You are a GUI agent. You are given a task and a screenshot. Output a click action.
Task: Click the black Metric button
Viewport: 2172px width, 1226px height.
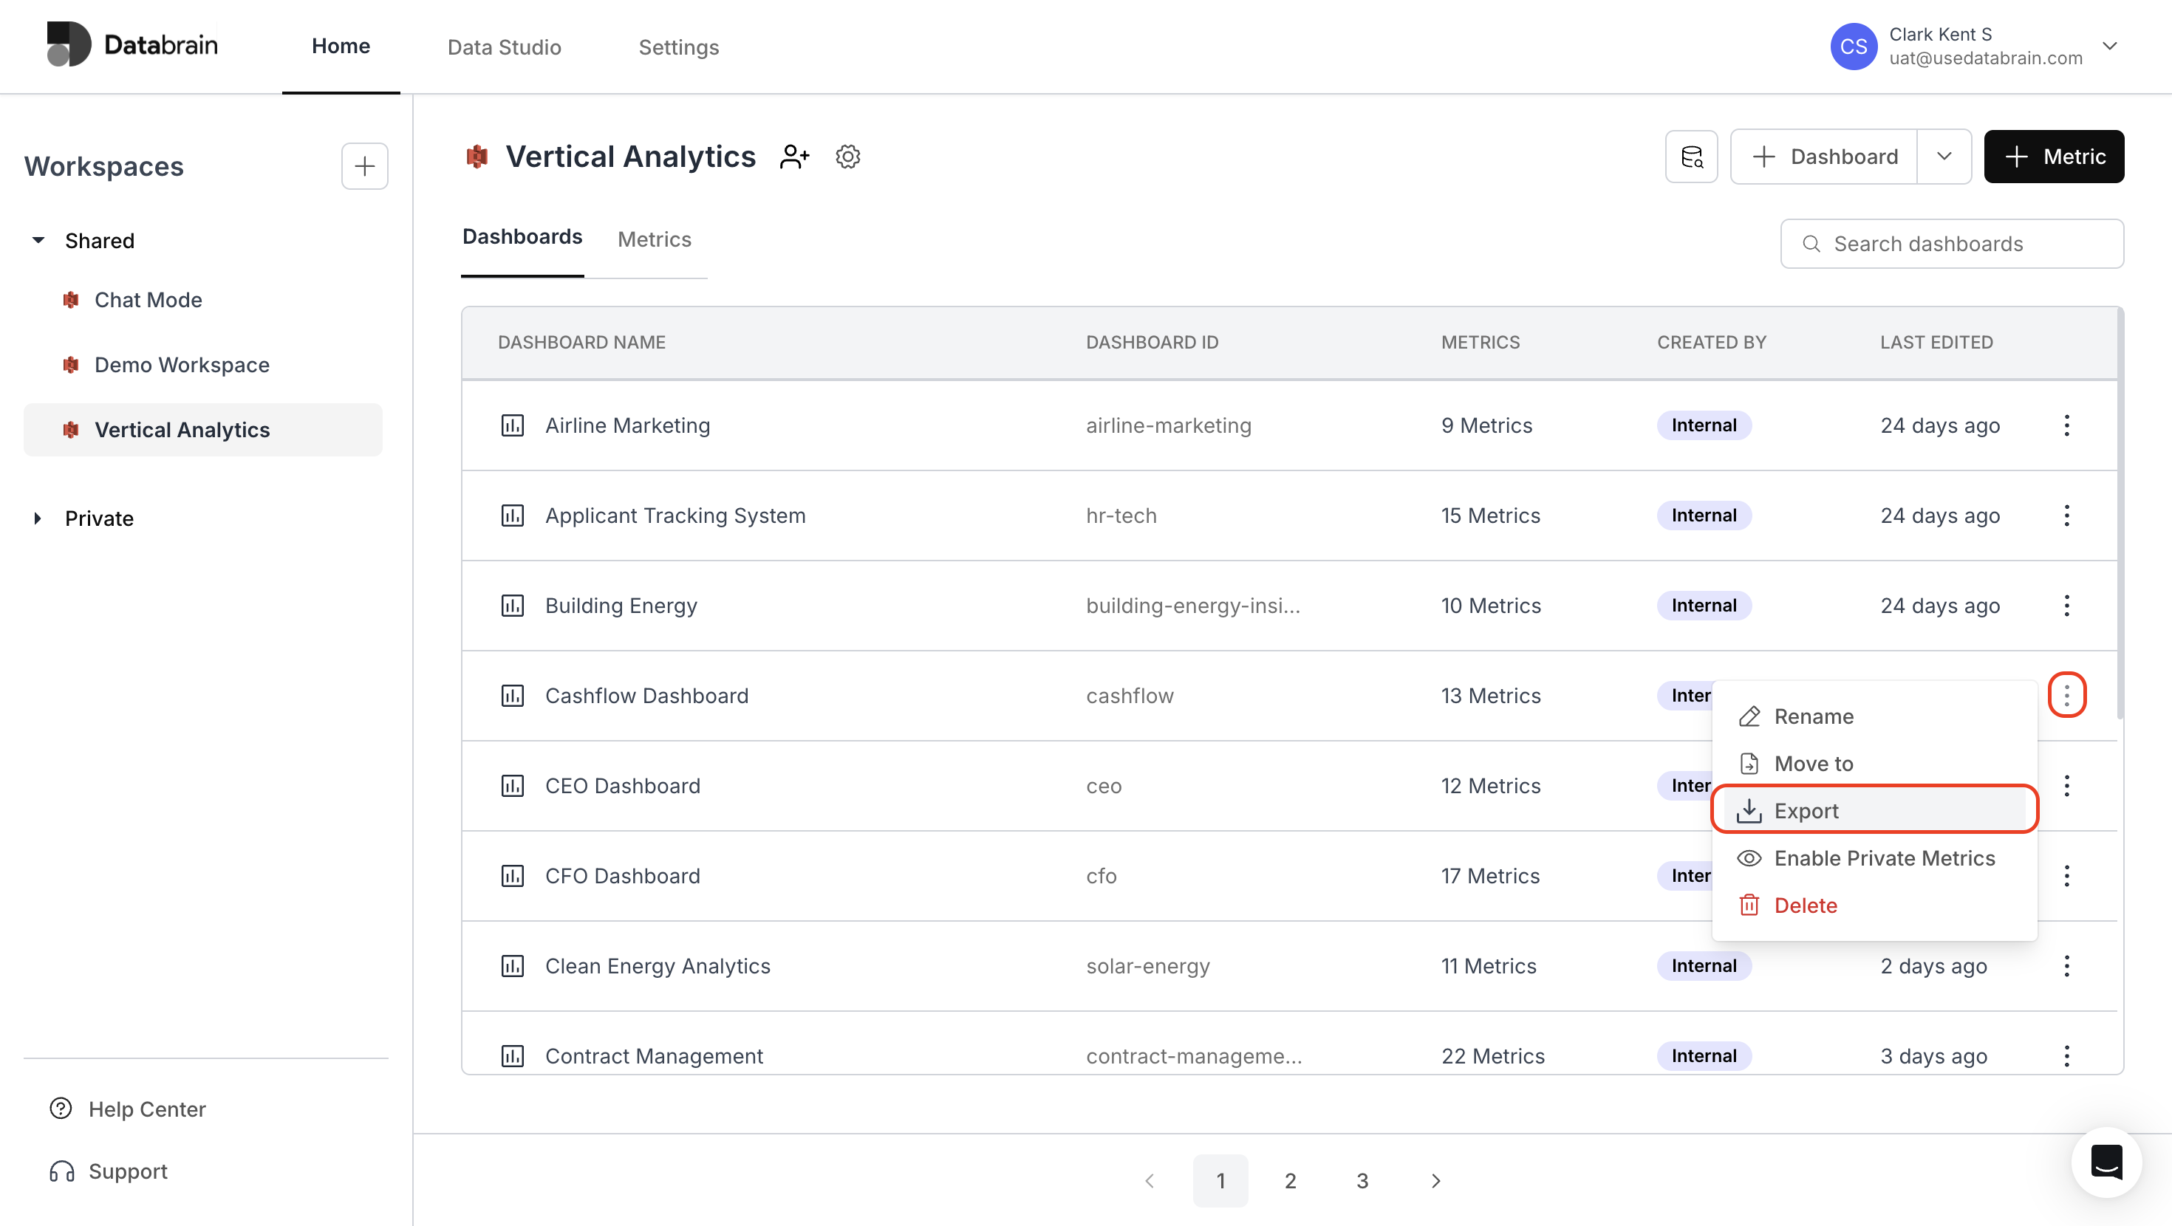pos(2053,157)
